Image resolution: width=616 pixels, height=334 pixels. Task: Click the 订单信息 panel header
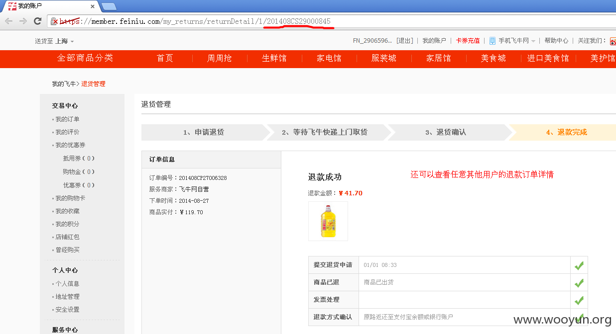[x=211, y=160]
